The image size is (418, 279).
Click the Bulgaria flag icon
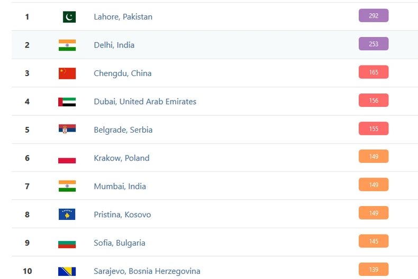click(67, 243)
